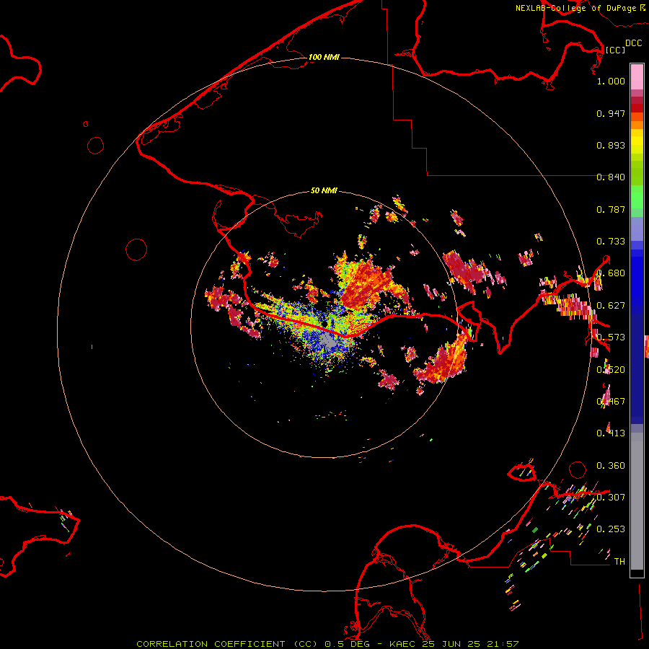The height and width of the screenshot is (649, 649).
Task: Click the gray clutter patch at the radar center
Action: tap(329, 342)
